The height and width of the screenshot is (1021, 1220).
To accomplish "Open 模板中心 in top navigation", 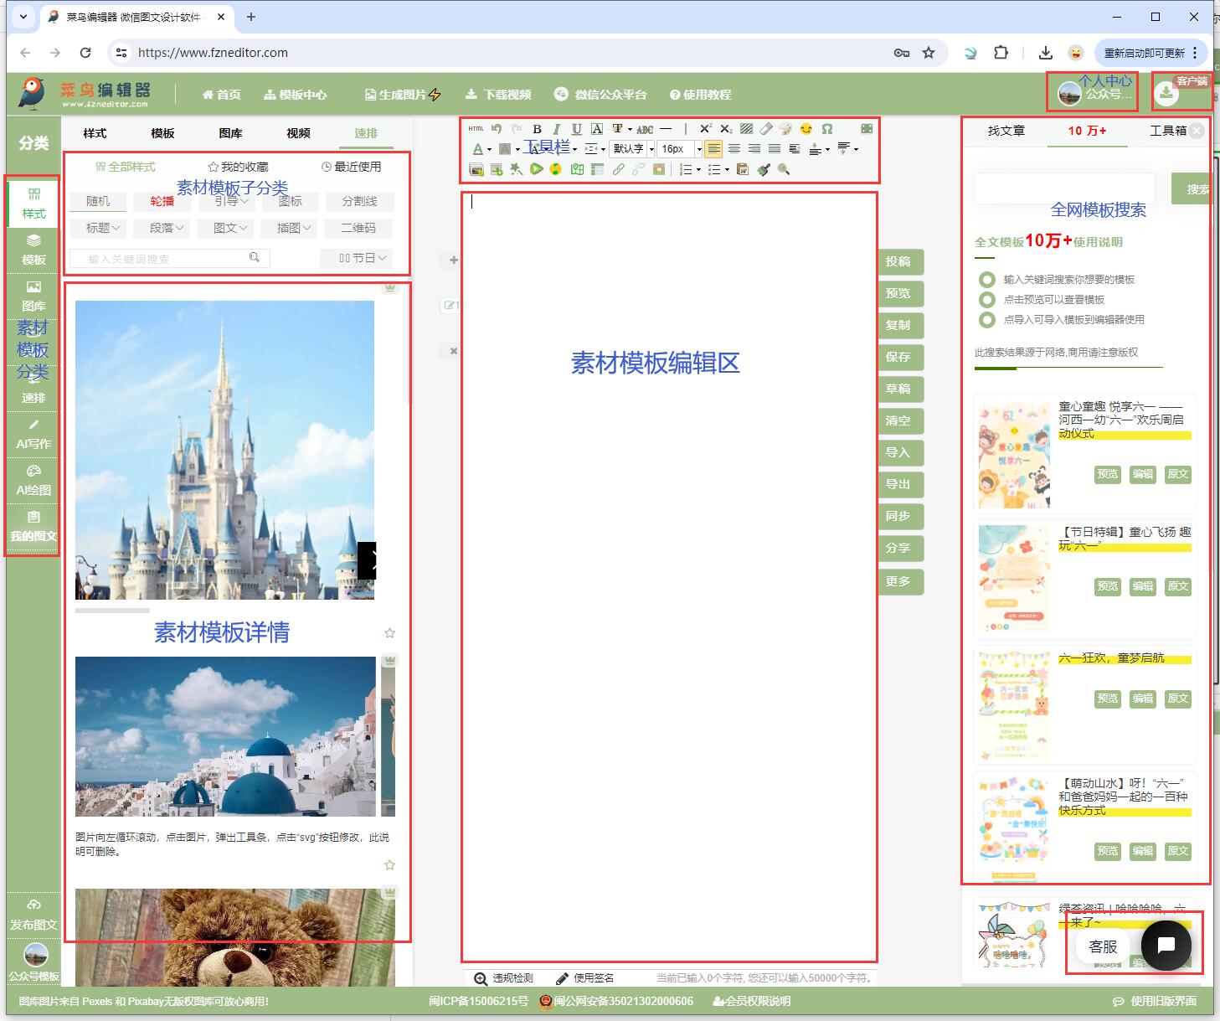I will (x=296, y=95).
